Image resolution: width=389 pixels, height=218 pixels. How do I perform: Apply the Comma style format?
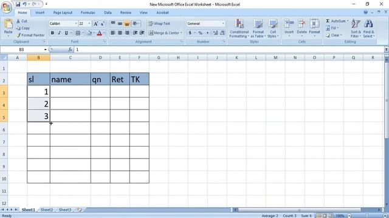207,33
